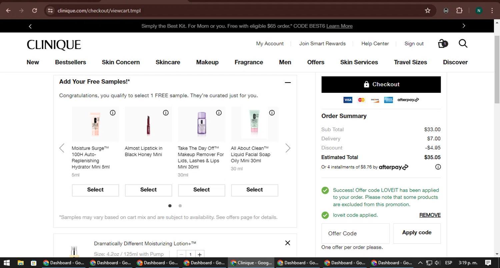
Task: Click the browser address bar URL
Action: coord(99,11)
